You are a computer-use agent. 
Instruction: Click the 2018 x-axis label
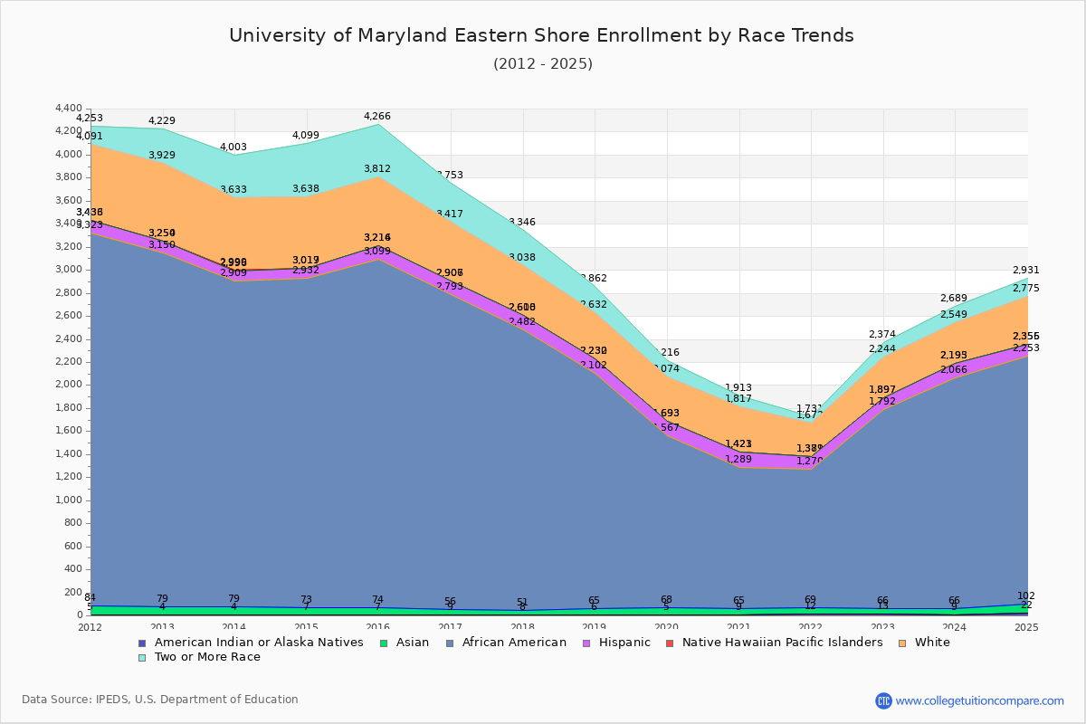(522, 626)
